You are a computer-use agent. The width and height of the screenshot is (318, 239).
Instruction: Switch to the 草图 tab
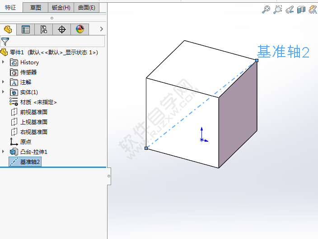36,8
